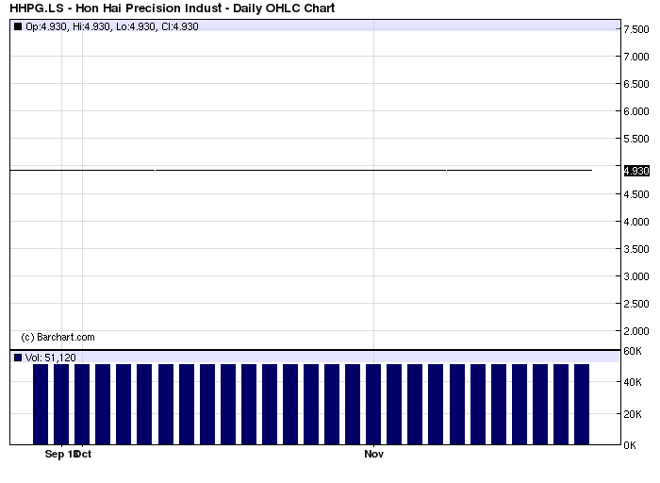This screenshot has height=483, width=660.
Task: Click the 3.000 price axis label
Action: pos(636,276)
